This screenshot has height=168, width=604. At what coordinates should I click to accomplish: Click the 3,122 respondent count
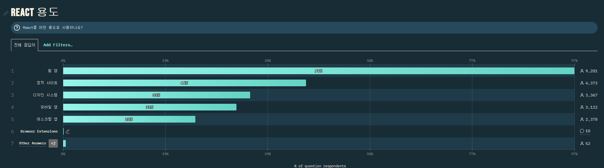(591, 107)
